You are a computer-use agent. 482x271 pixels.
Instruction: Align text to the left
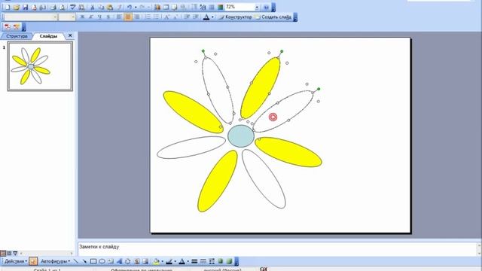click(x=119, y=17)
